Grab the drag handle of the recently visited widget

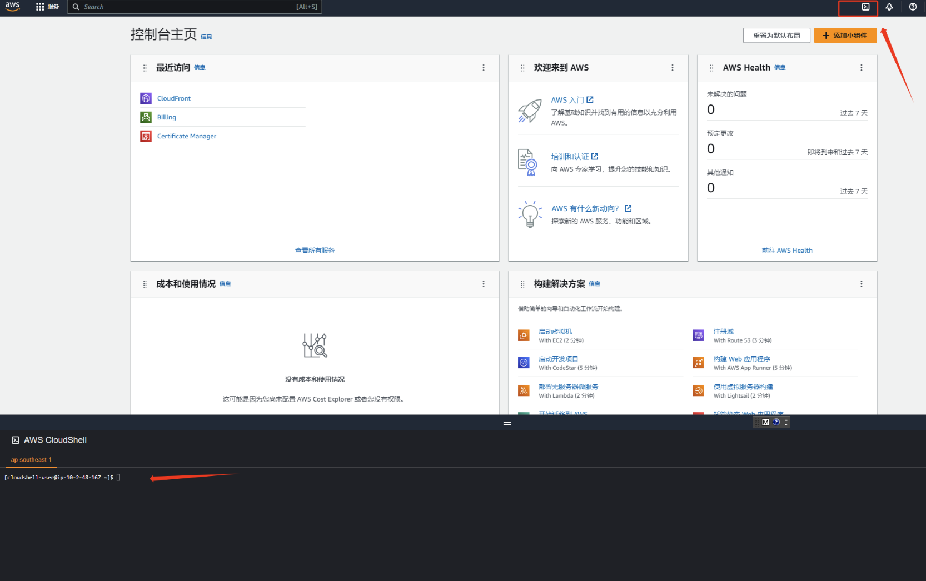coord(145,68)
